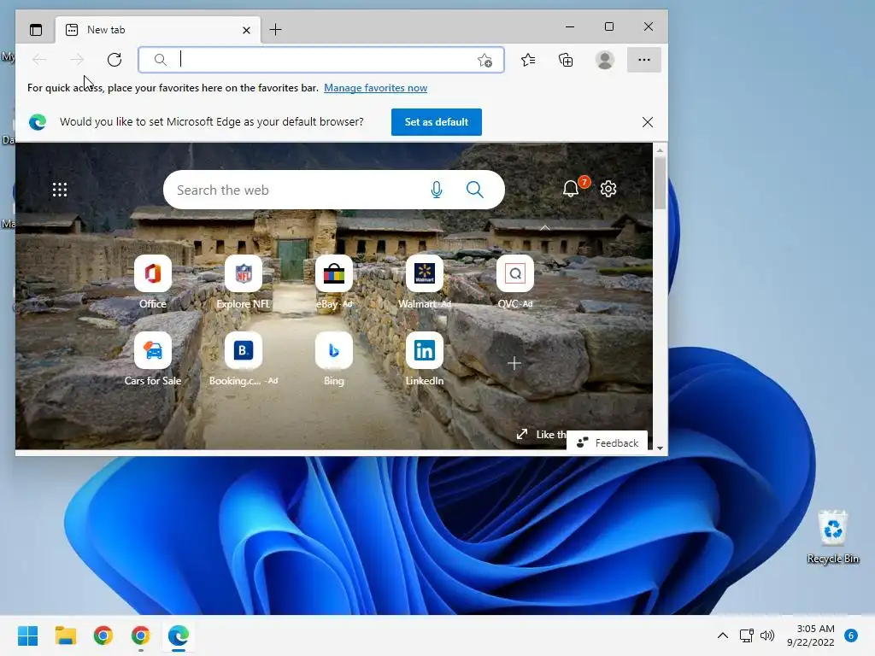875x656 pixels.
Task: Click the browser forward arrow
Action: click(77, 60)
